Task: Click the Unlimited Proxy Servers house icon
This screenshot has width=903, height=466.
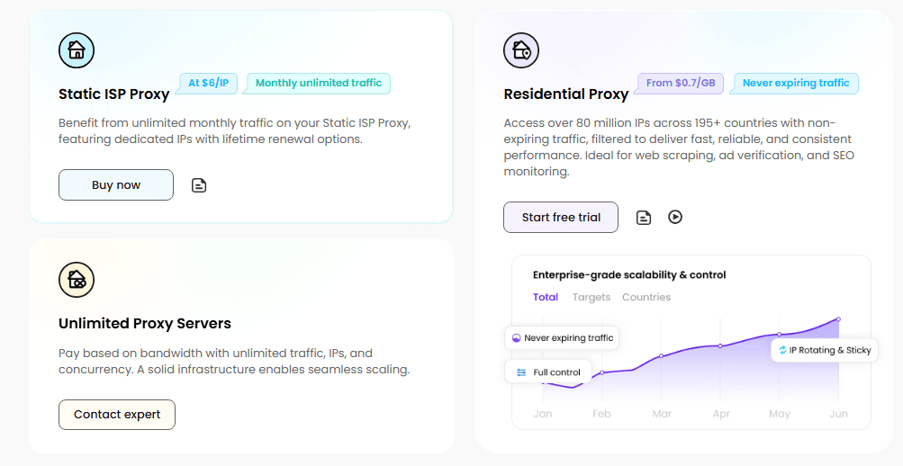Action: click(x=77, y=280)
